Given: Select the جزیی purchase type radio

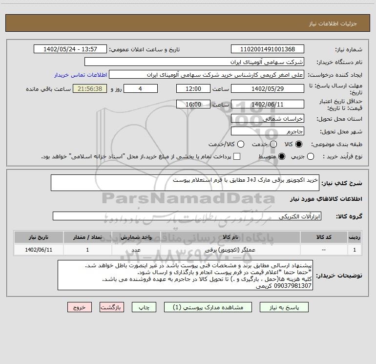Looking at the screenshot, I should [x=311, y=156].
